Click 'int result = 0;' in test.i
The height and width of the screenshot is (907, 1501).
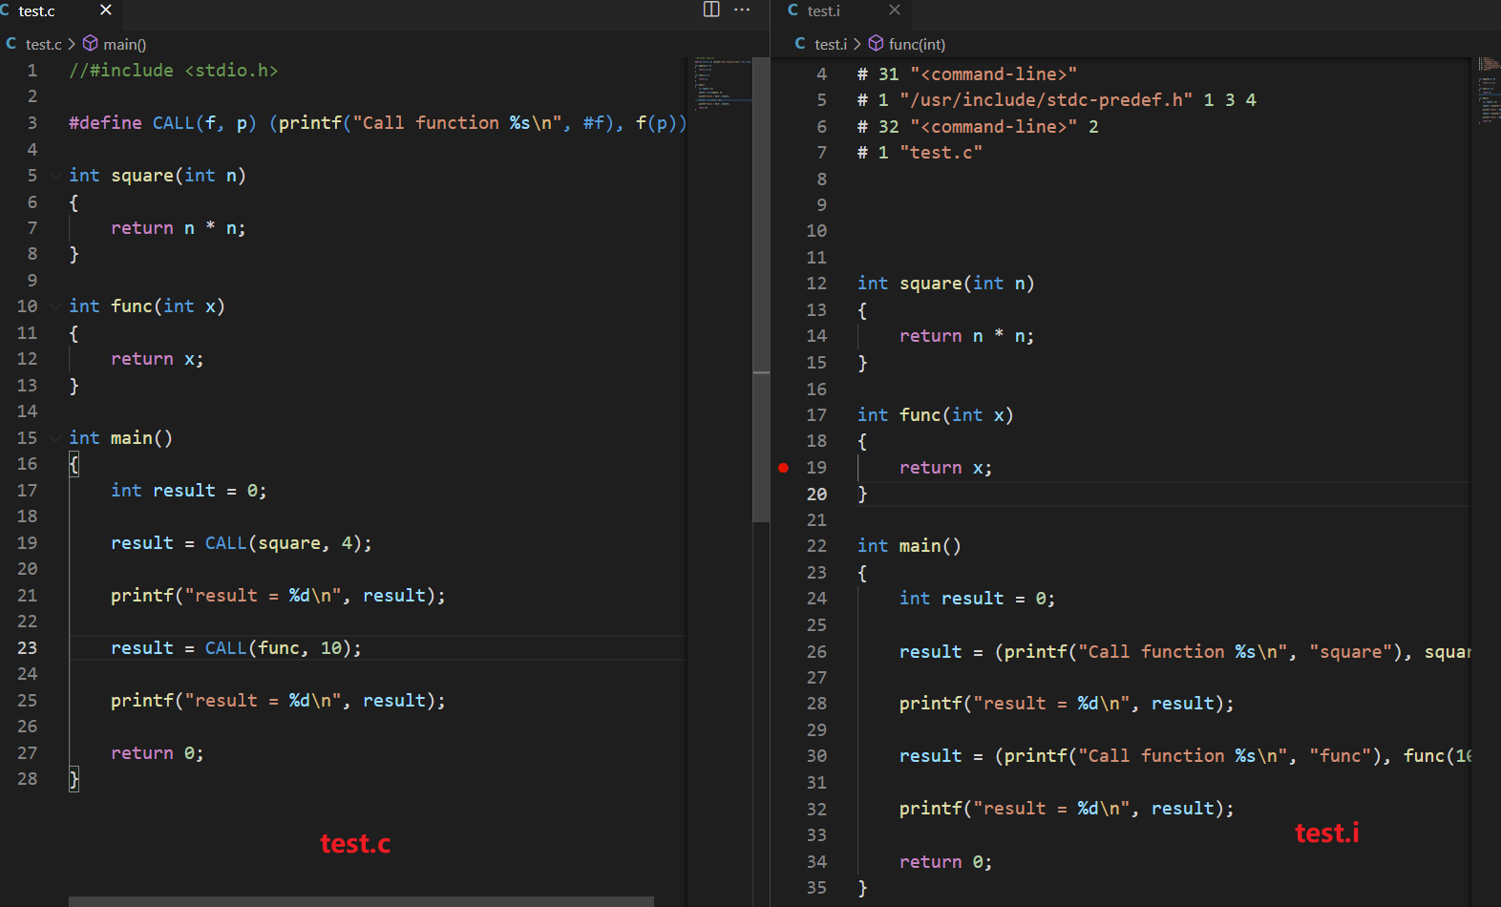[x=978, y=599]
